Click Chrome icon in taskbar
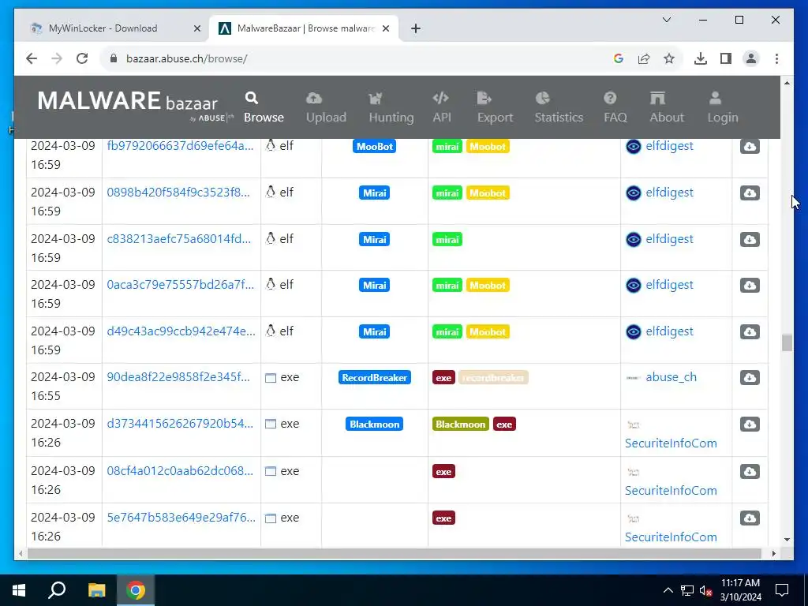This screenshot has width=808, height=606. pos(136,590)
